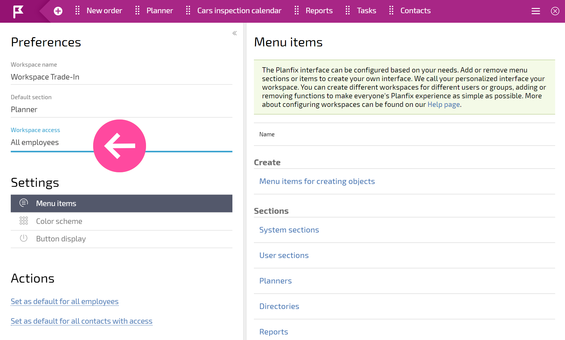Open Tasks in the top menu

pos(366,11)
